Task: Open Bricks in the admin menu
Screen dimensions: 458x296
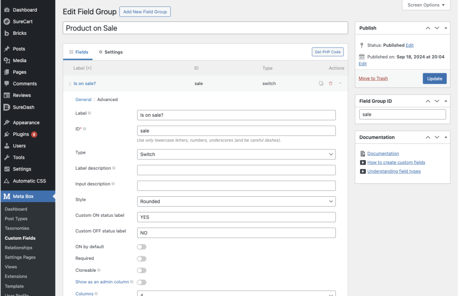Action: click(20, 33)
